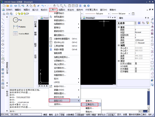Click the Undo arrow icon
This screenshot has width=155, height=117.
43,6
